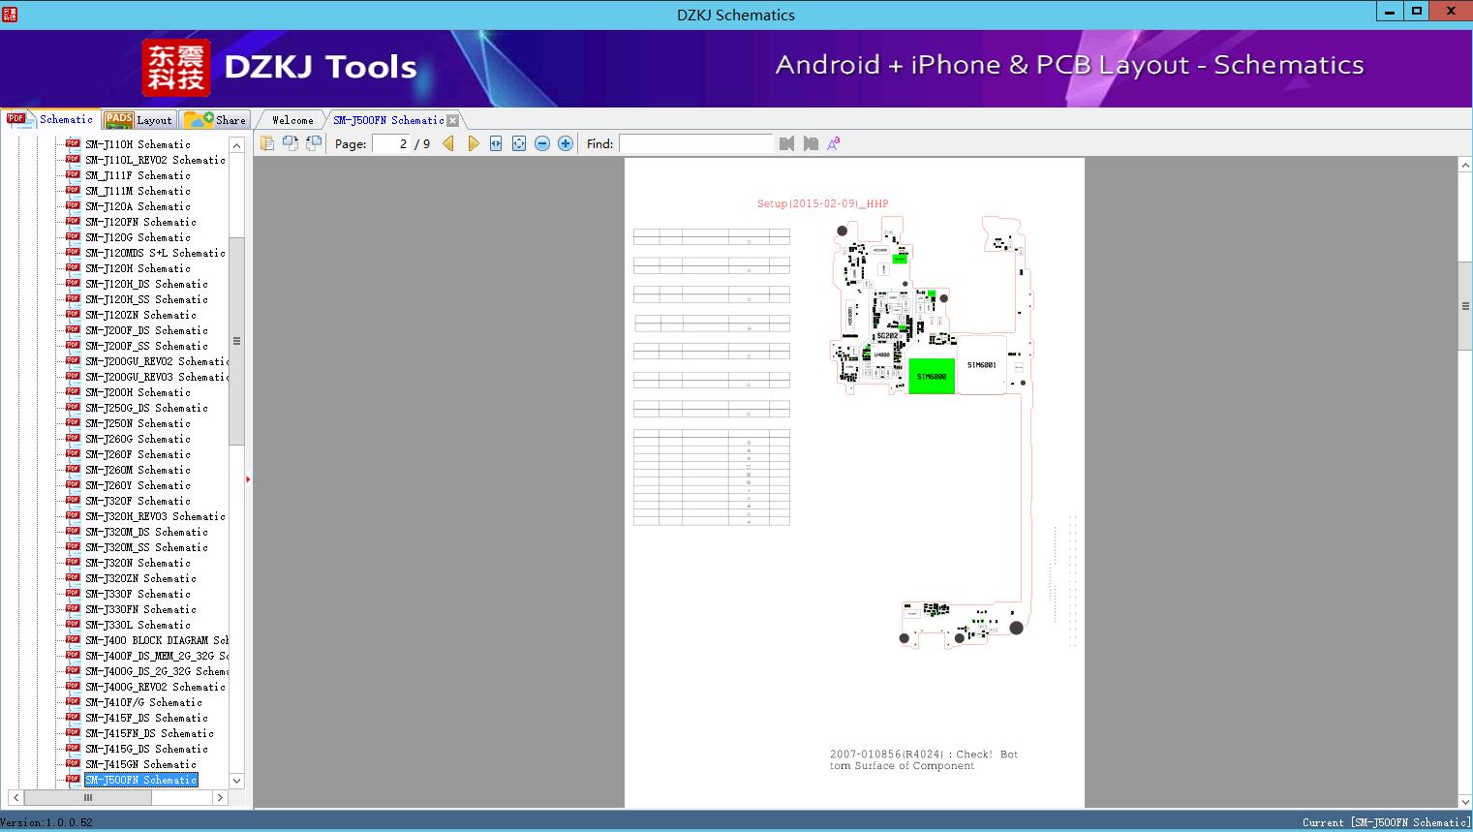Image resolution: width=1473 pixels, height=832 pixels.
Task: Zoom in with the plus icon
Action: tap(566, 143)
